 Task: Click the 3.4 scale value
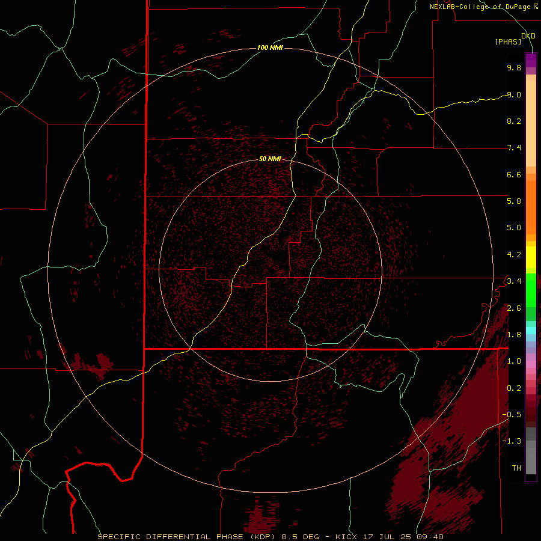[x=514, y=281]
